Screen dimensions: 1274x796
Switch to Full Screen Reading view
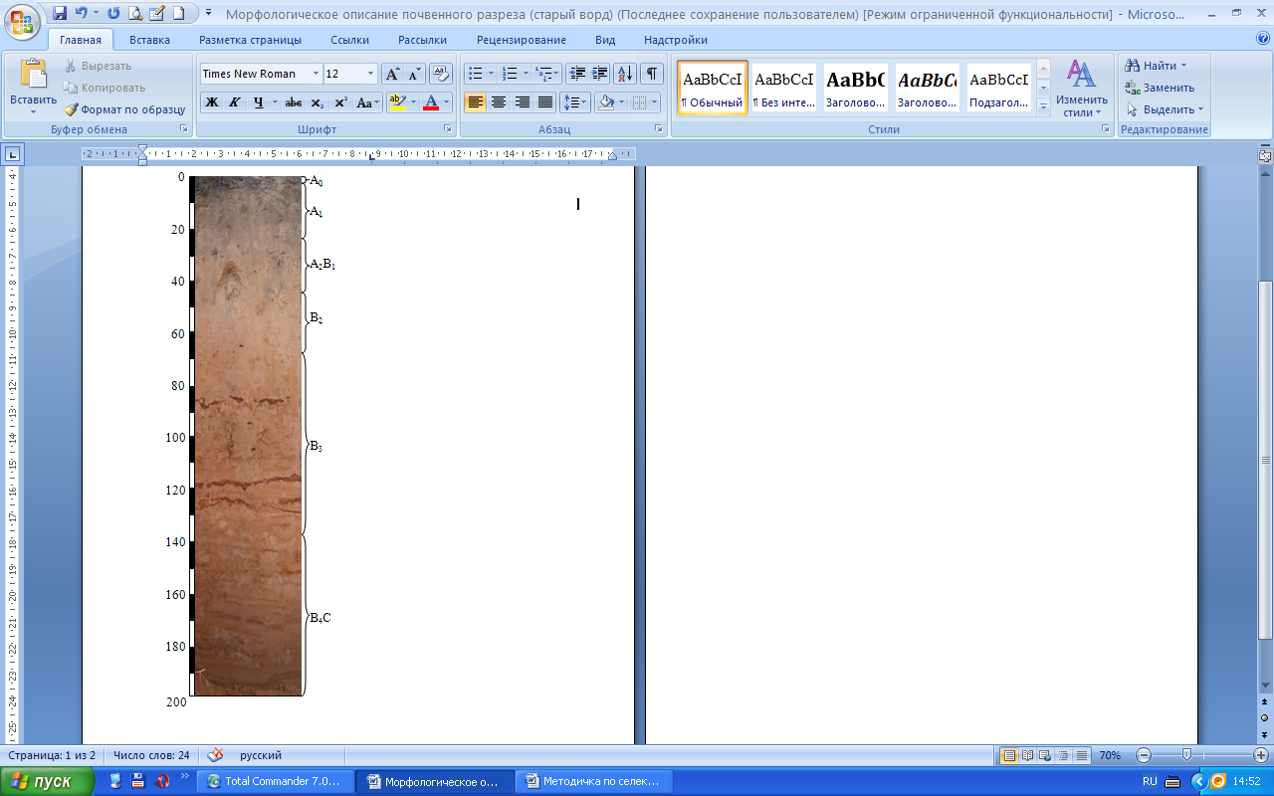1028,755
